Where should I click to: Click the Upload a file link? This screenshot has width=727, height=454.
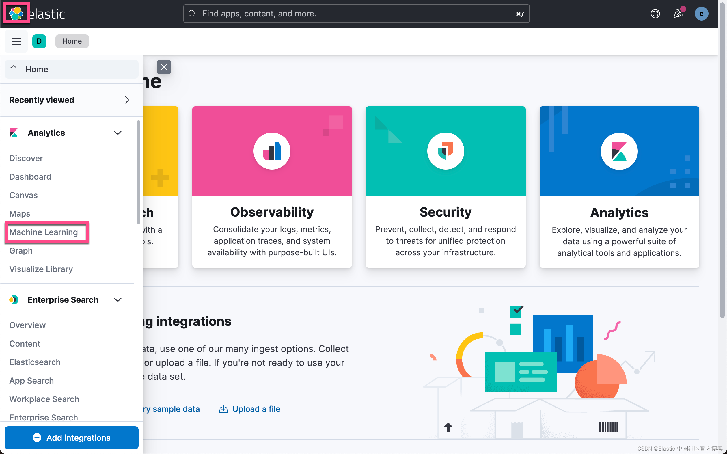[x=256, y=409]
